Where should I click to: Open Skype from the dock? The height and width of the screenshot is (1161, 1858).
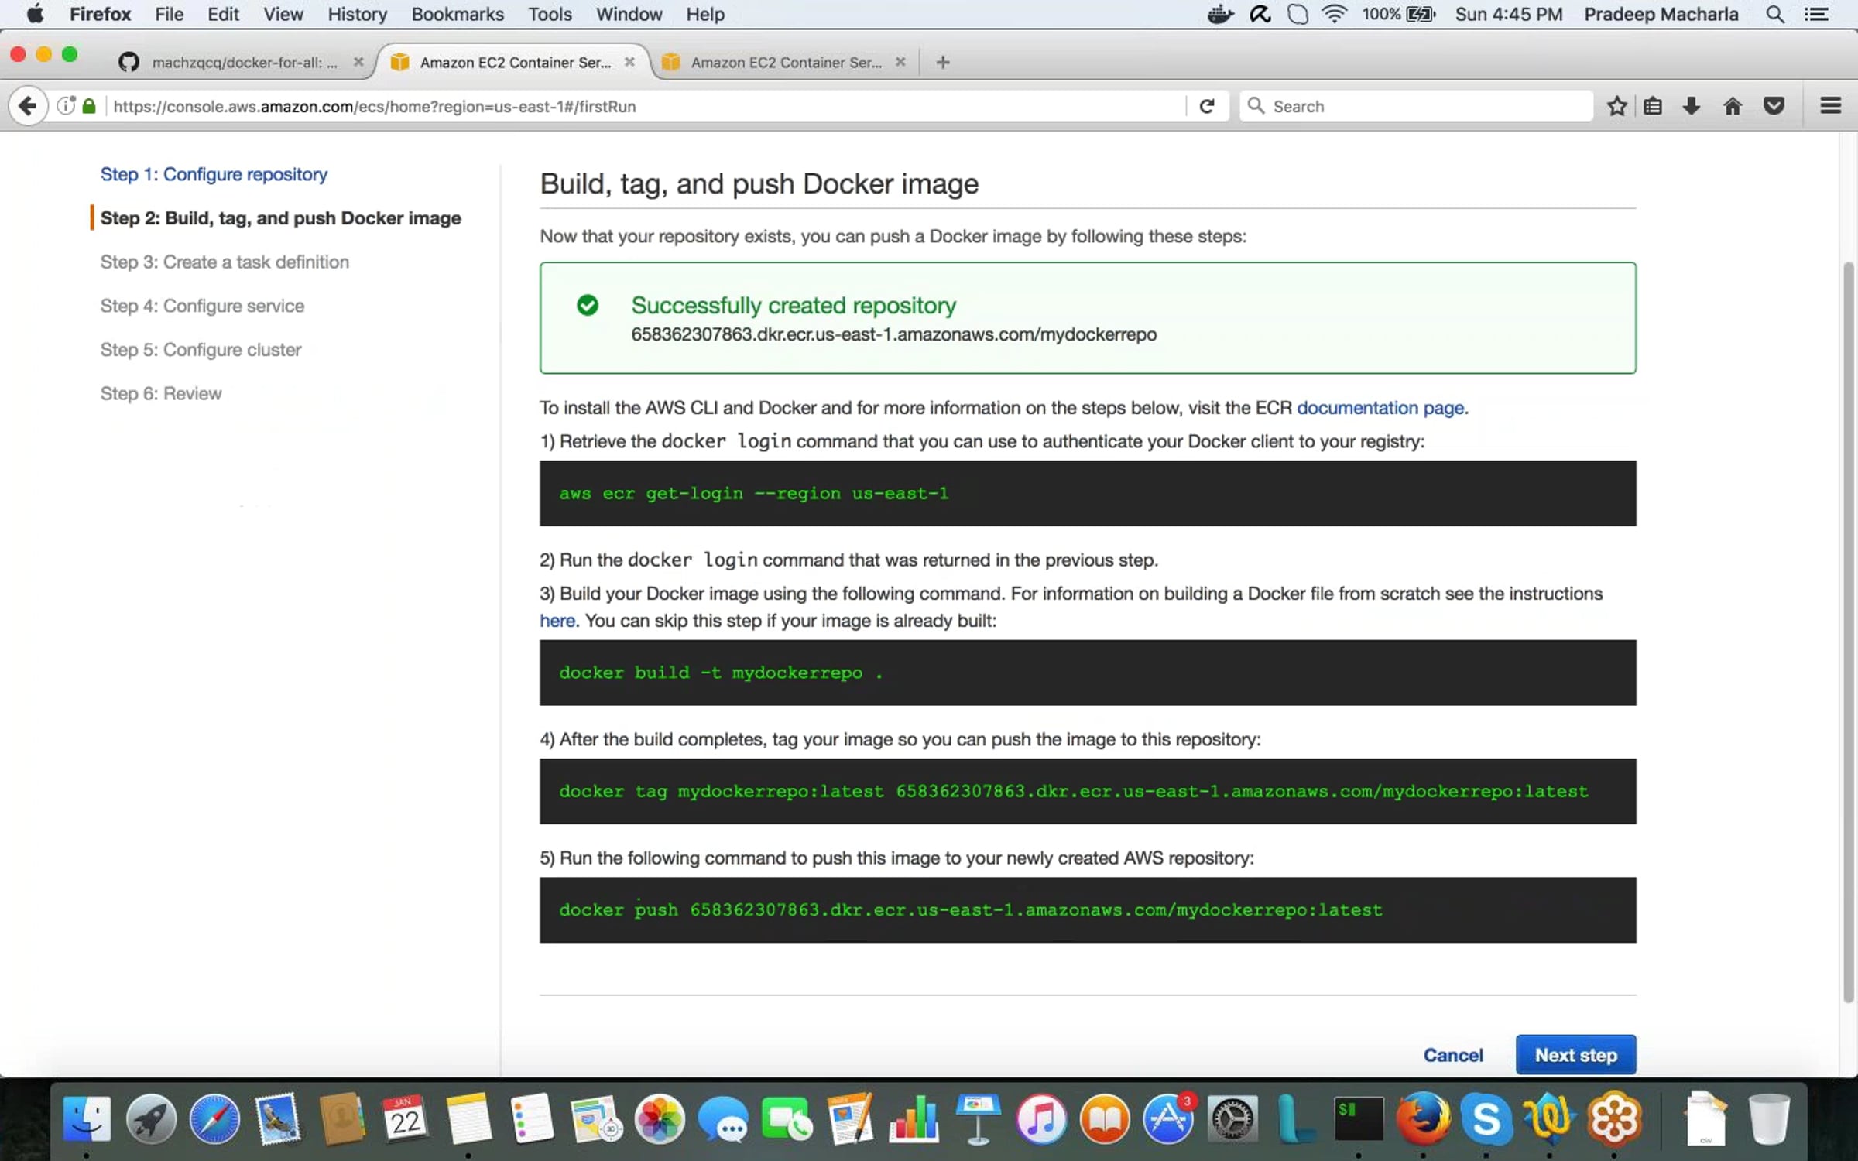pyautogui.click(x=1486, y=1119)
